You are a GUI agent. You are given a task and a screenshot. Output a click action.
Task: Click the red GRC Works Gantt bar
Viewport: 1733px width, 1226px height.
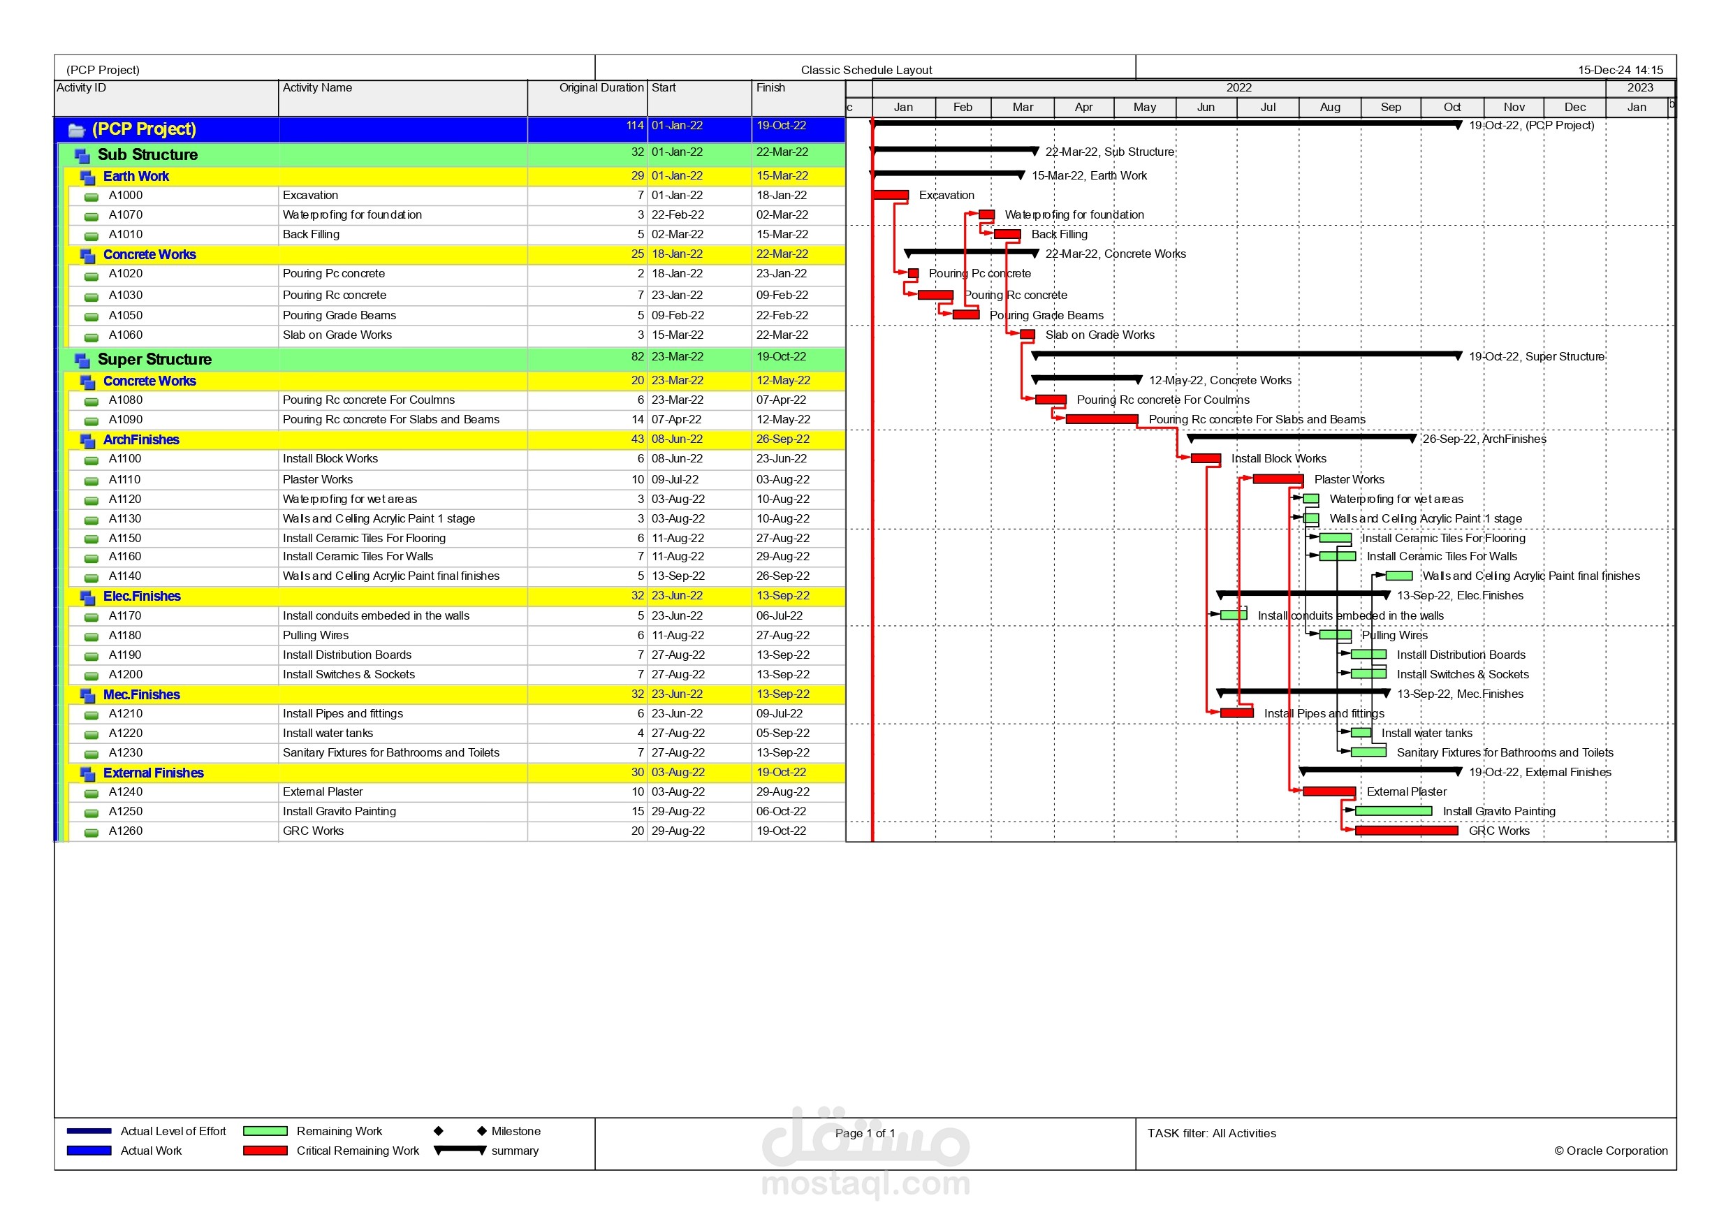coord(1407,831)
